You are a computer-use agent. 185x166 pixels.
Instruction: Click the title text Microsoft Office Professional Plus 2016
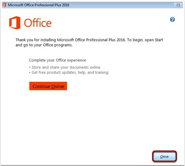[39, 5]
